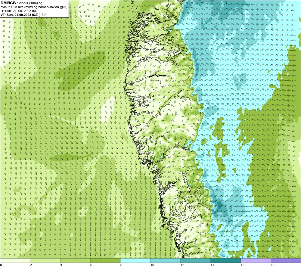Click the scale label '12'

182,265
